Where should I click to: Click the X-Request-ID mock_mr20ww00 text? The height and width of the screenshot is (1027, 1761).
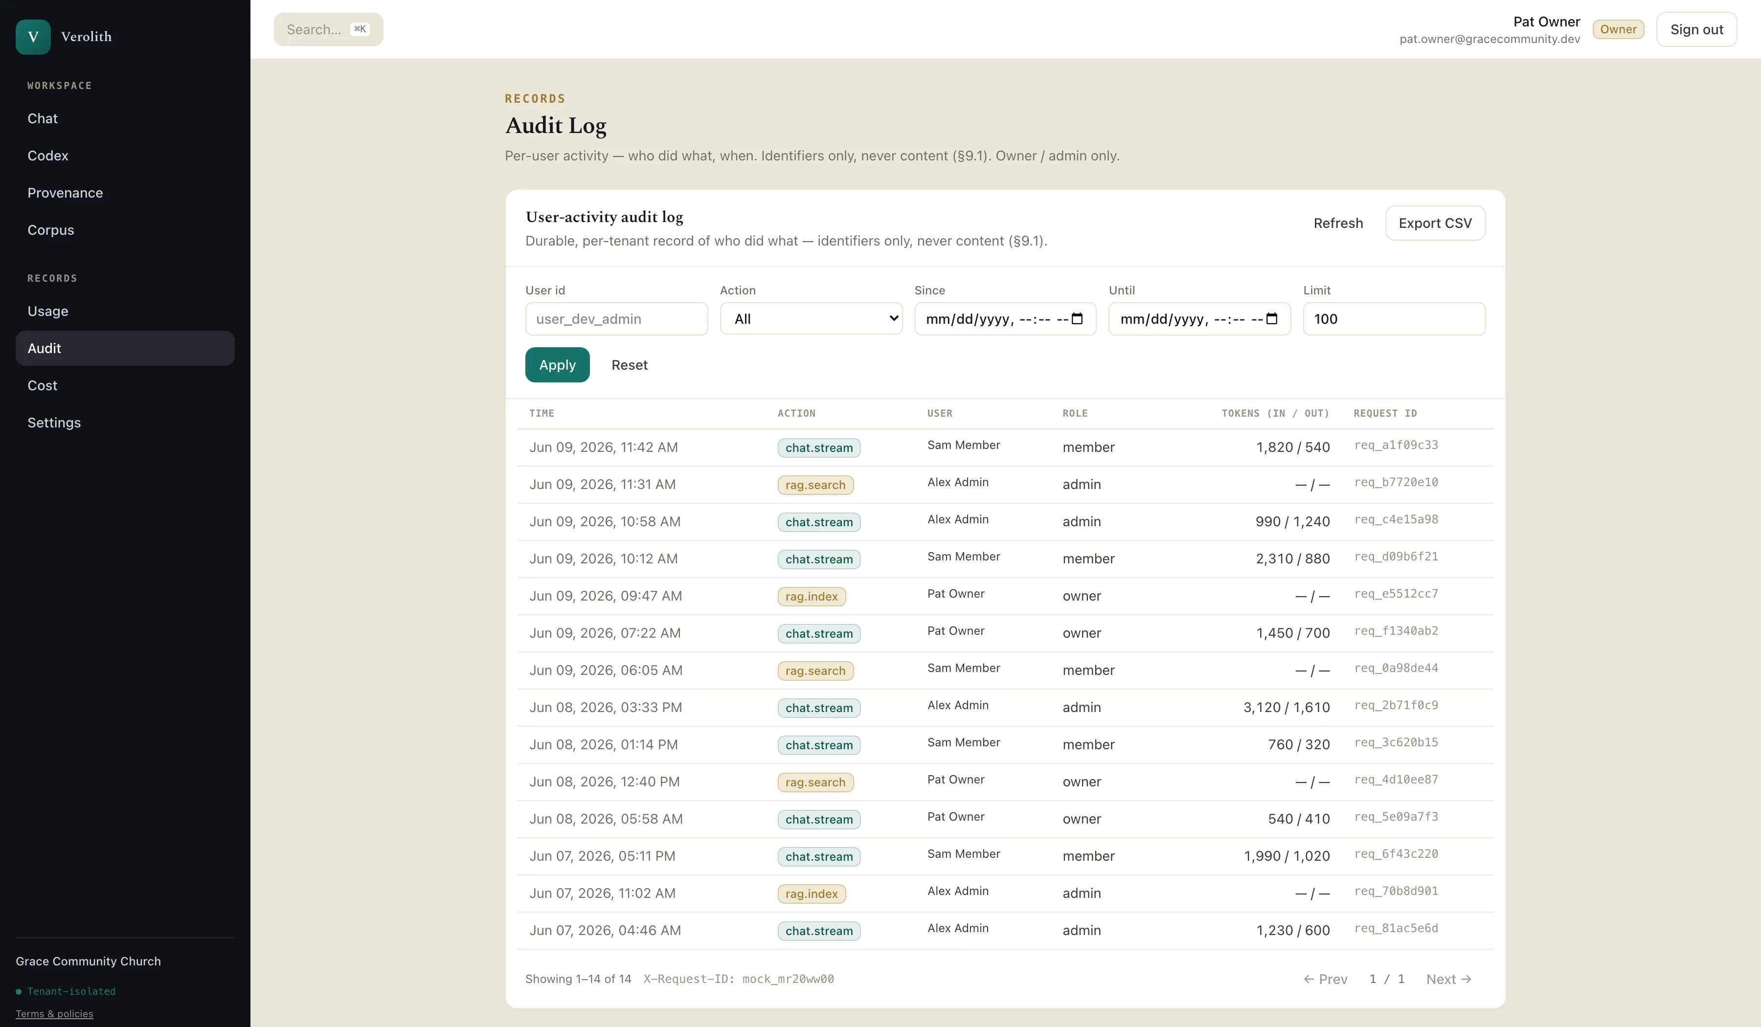tap(738, 979)
